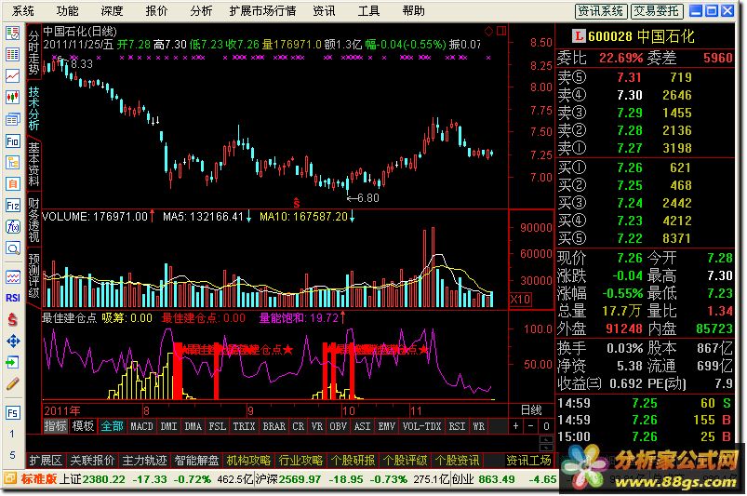
Task: Click the red diamond icon above chart
Action: pos(488,32)
